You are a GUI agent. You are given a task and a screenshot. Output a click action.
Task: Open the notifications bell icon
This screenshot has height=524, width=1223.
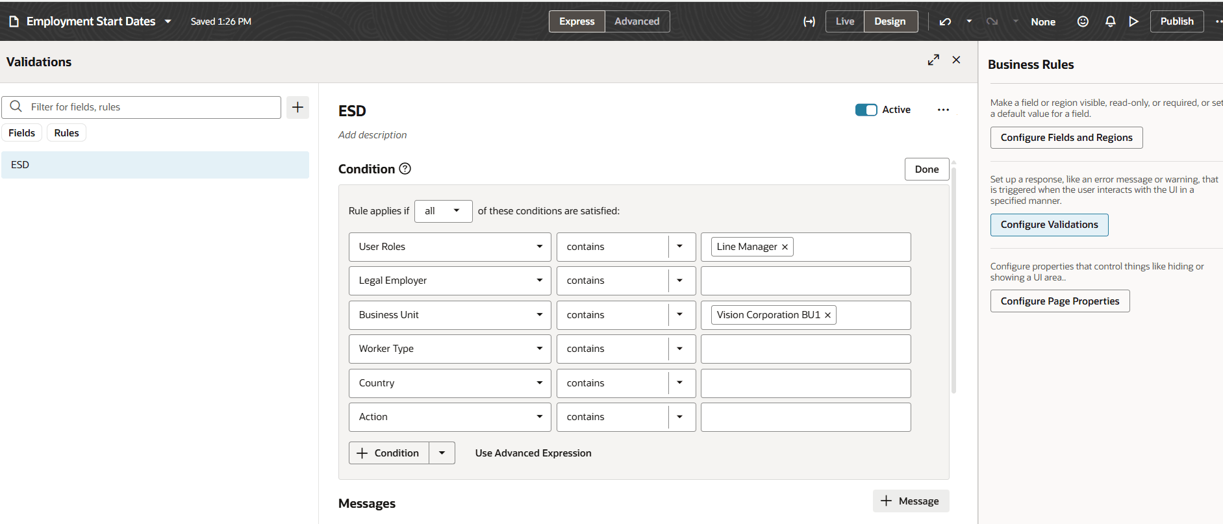(x=1110, y=21)
